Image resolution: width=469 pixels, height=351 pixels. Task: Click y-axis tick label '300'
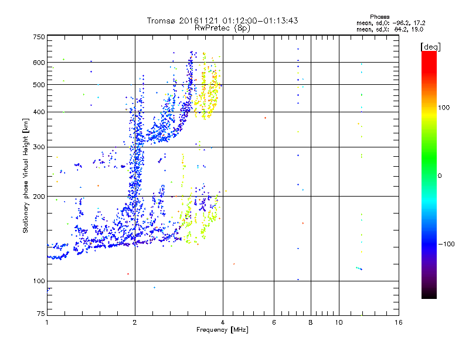[x=39, y=147]
